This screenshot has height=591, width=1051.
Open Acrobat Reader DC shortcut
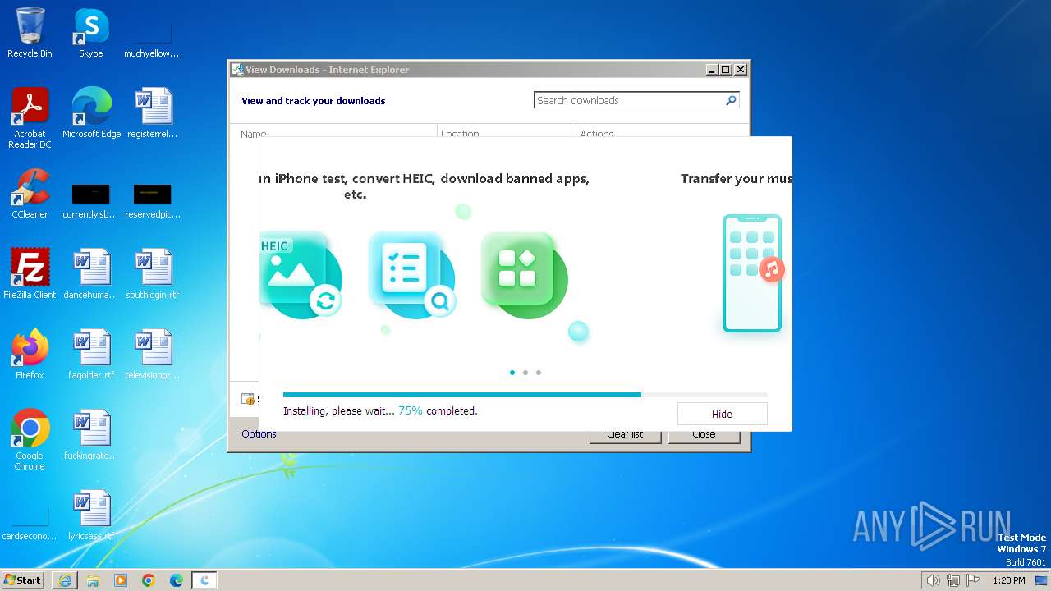tap(30, 118)
